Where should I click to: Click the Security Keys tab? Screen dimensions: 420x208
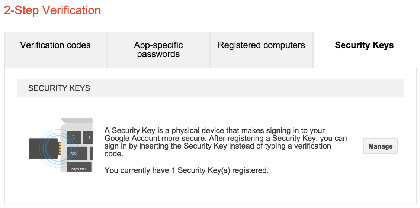pyautogui.click(x=364, y=45)
